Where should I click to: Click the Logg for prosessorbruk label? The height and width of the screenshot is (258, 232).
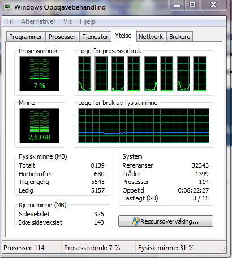coord(110,51)
